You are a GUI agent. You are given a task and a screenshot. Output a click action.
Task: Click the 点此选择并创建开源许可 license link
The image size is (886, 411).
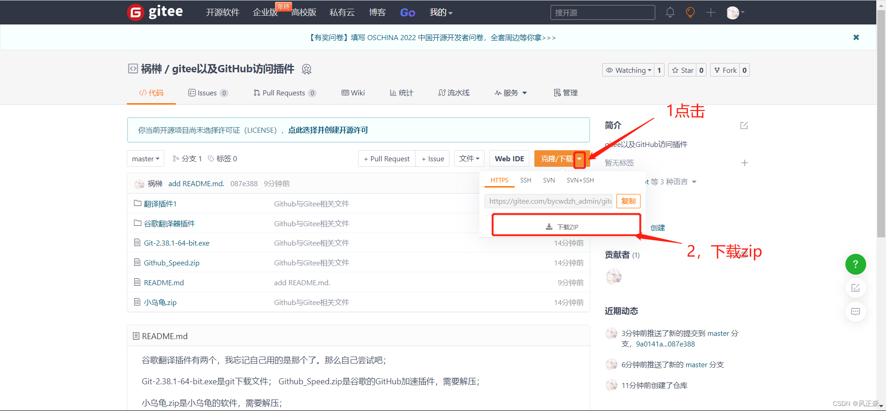(328, 130)
